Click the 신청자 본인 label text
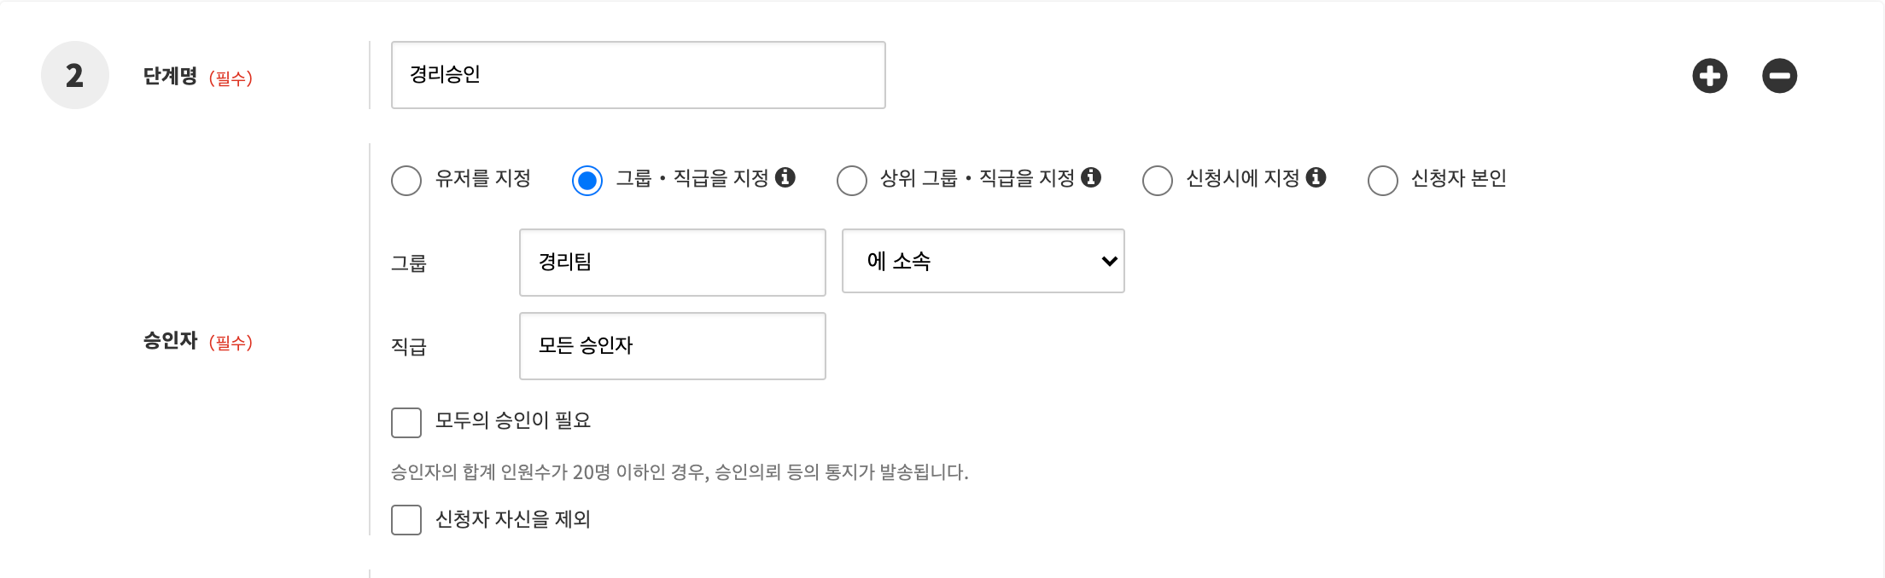The width and height of the screenshot is (1885, 578). coord(1458,178)
